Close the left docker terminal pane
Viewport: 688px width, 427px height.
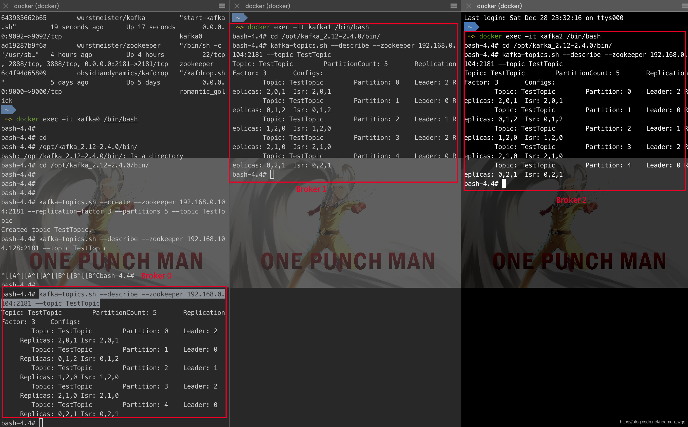[6, 6]
